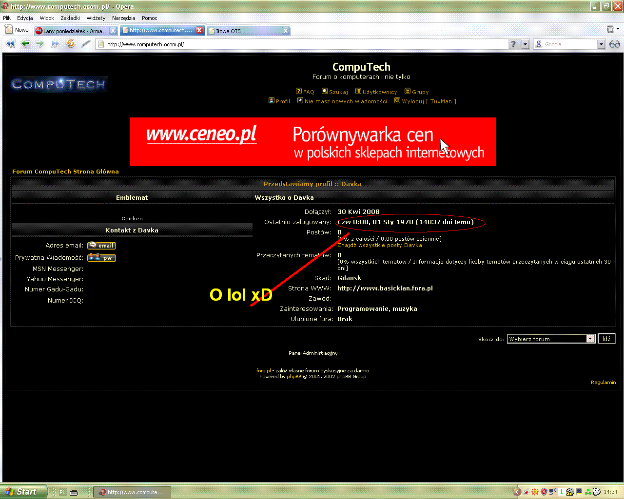
Task: Click the Idź button
Action: (606, 339)
